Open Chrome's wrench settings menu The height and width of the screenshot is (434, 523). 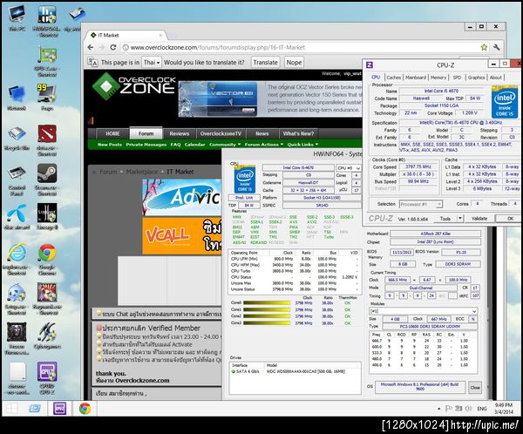496,47
